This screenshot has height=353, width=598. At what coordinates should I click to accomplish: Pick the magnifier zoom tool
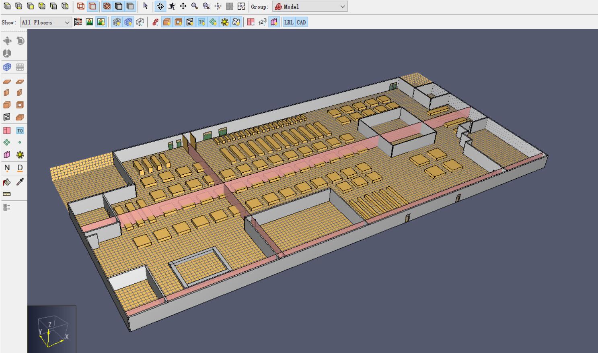(x=195, y=6)
